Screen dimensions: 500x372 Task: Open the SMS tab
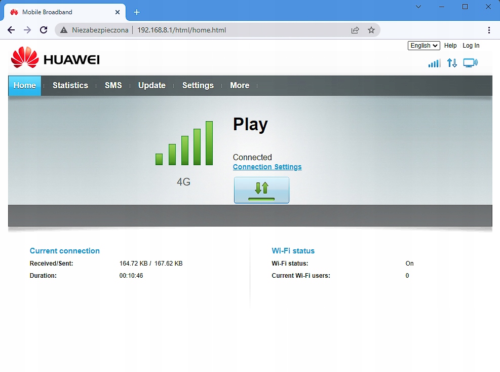(113, 86)
